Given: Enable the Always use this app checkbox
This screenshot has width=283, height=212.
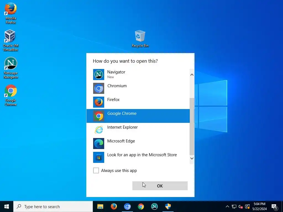Looking at the screenshot, I should (x=96, y=170).
